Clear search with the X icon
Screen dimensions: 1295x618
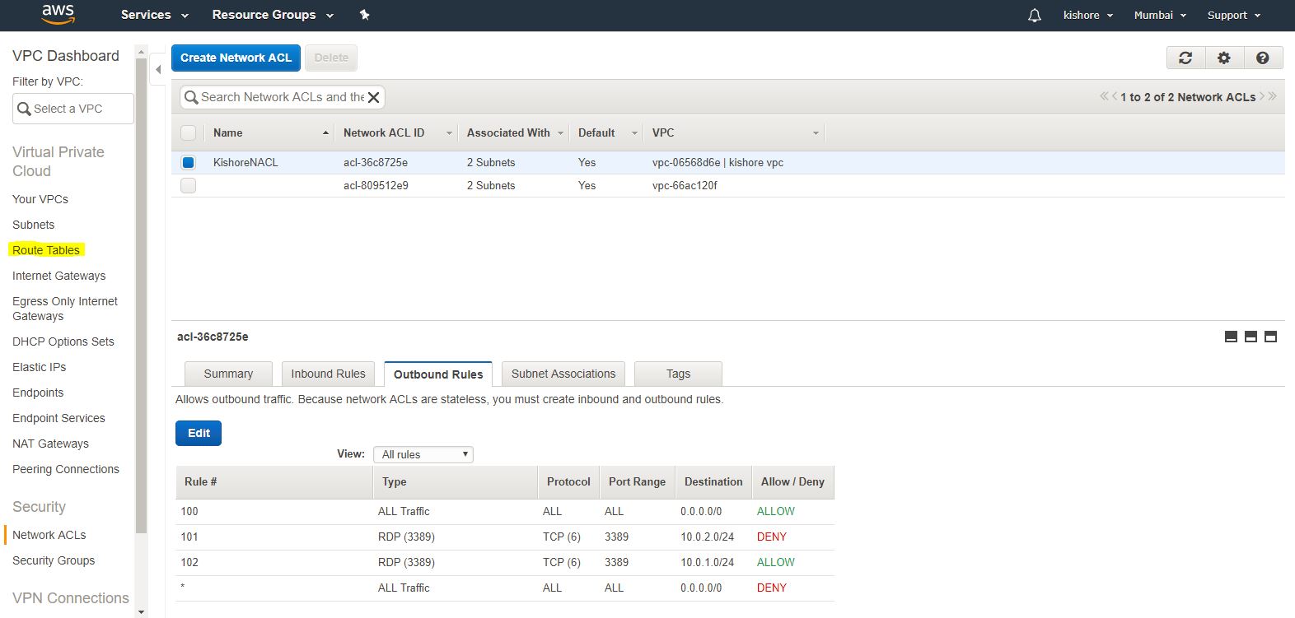(x=373, y=97)
